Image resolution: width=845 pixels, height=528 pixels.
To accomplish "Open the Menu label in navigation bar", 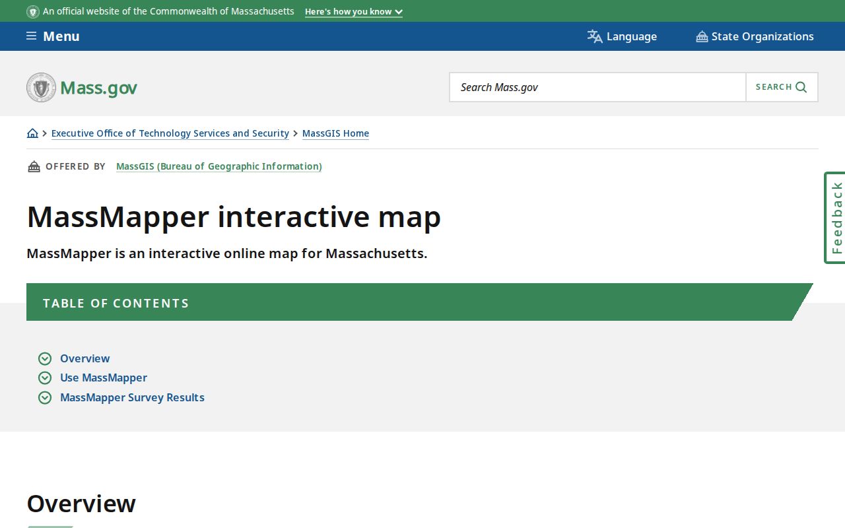I will click(x=61, y=36).
